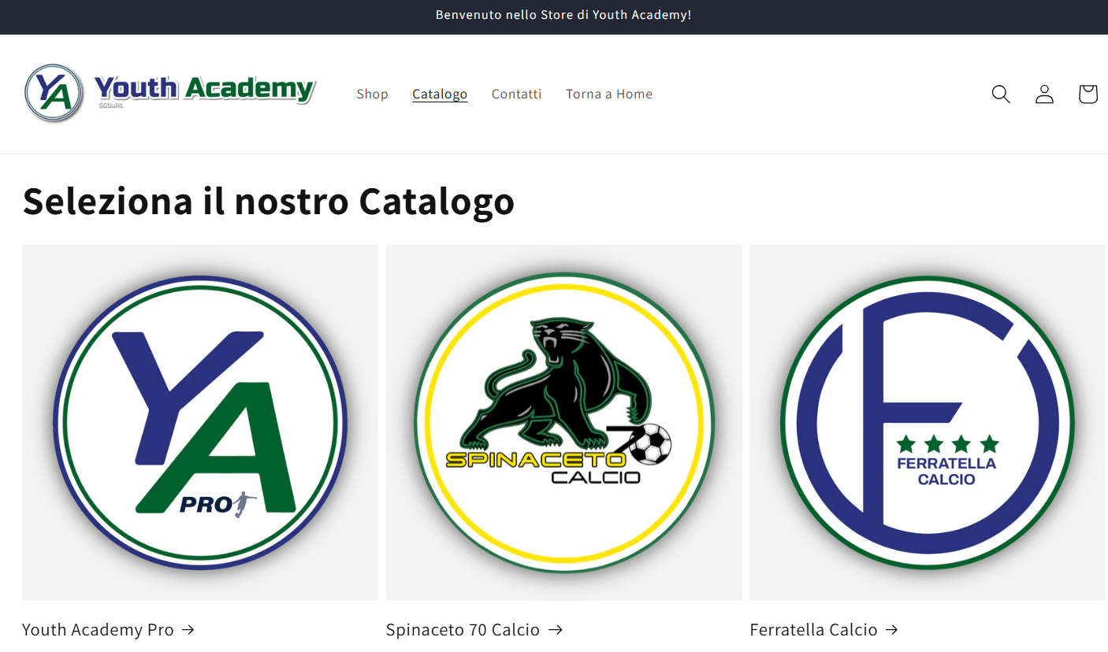The image size is (1108, 652).
Task: Click arrow next to Youth Academy Pro
Action: [188, 629]
